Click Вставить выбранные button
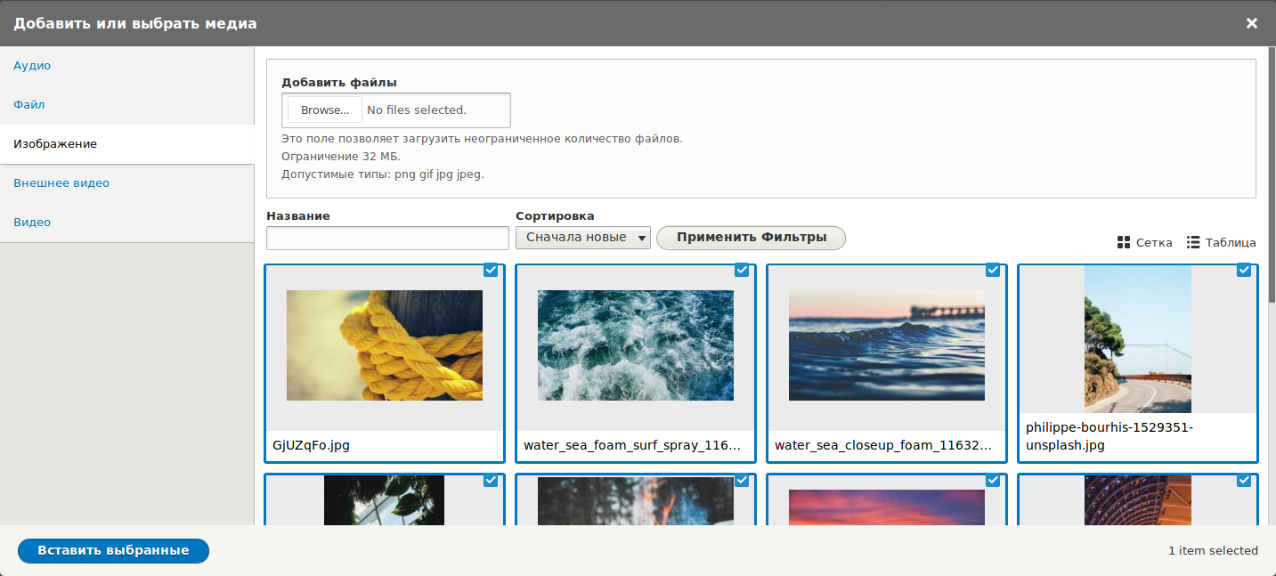The width and height of the screenshot is (1276, 576). click(x=113, y=551)
